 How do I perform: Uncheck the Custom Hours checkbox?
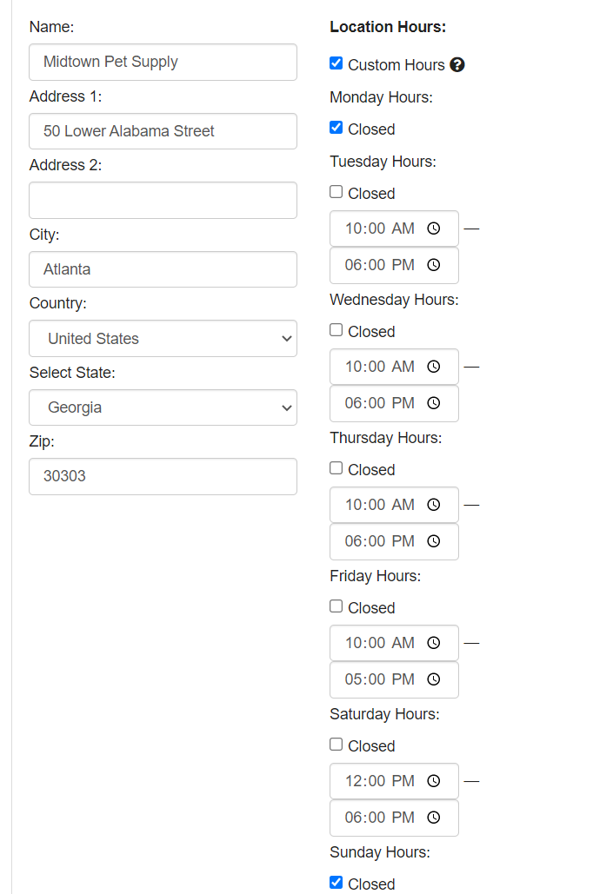pyautogui.click(x=336, y=63)
